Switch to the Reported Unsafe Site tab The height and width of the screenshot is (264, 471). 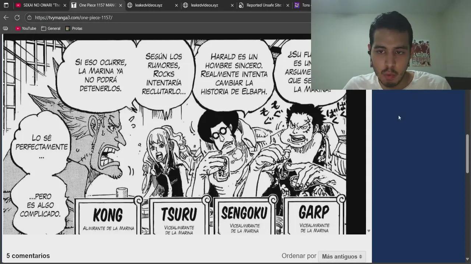pyautogui.click(x=264, y=5)
